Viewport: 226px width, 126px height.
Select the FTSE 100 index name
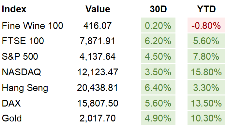click(x=23, y=41)
